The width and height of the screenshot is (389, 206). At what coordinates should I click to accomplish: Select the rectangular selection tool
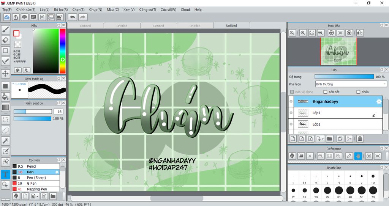[x=5, y=120]
